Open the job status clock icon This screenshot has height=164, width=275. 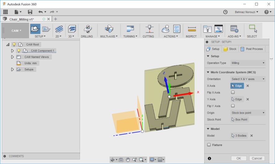click(x=225, y=12)
